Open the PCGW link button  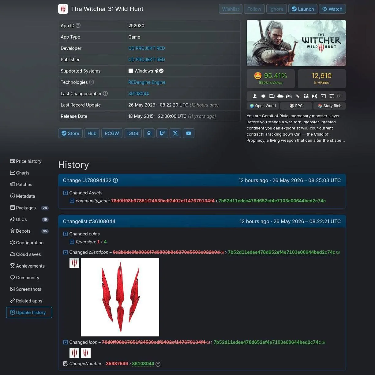[x=112, y=133]
